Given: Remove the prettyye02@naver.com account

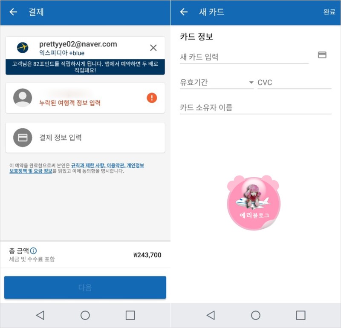Looking at the screenshot, I should [x=153, y=48].
